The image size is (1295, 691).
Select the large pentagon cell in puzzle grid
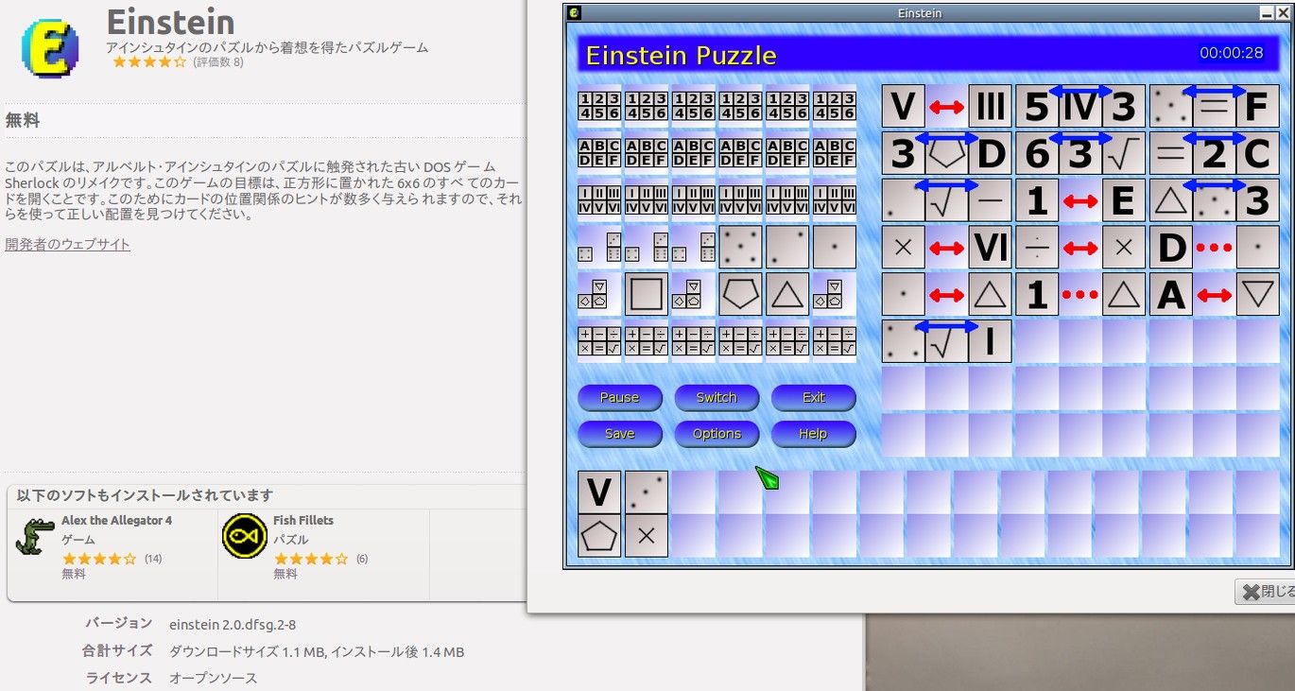pyautogui.click(x=740, y=294)
